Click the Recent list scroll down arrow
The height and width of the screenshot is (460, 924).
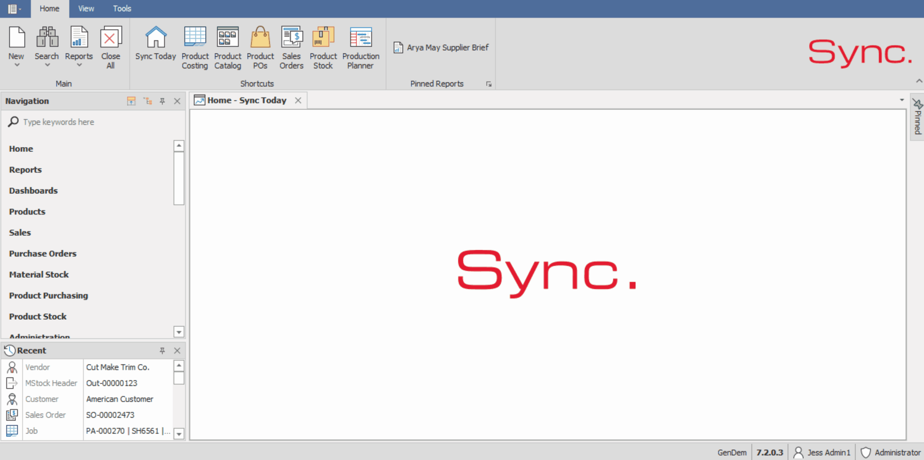(x=179, y=433)
